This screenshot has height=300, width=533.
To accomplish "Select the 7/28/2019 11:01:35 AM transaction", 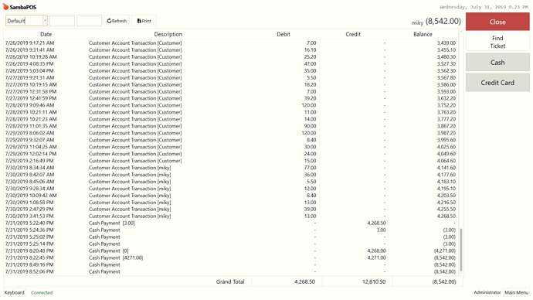I will click(231, 126).
